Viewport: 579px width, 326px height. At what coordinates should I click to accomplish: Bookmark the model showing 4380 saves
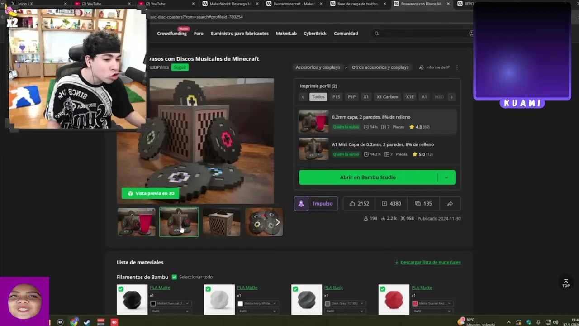pos(391,204)
